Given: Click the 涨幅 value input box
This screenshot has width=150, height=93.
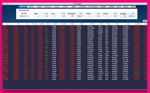Looking at the screenshot, I should (x=38, y=16).
